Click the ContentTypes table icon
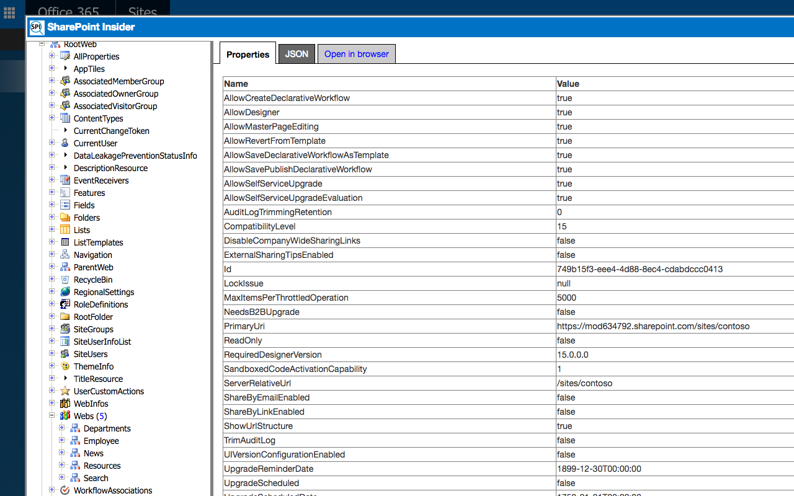Screen dimensions: 794x496 pos(65,118)
